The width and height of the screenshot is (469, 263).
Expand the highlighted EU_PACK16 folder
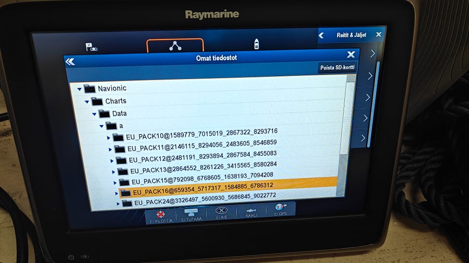pyautogui.click(x=116, y=193)
